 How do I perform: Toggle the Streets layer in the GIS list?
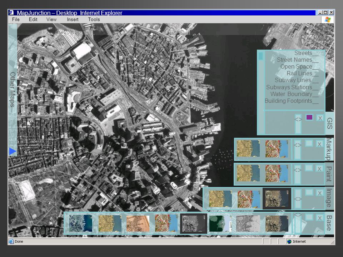(306, 53)
